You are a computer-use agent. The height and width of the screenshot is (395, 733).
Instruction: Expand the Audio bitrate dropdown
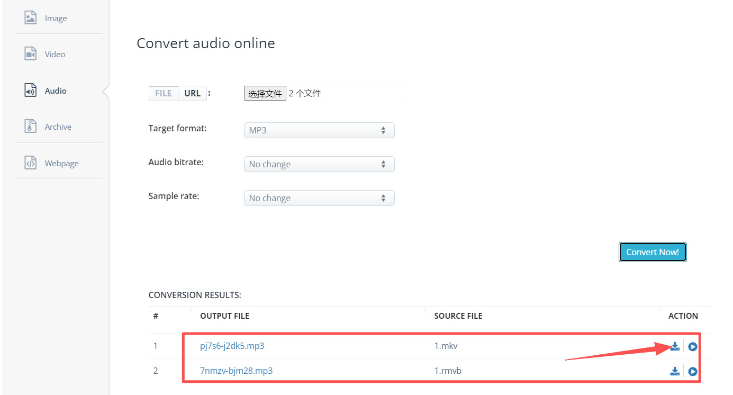tap(319, 164)
